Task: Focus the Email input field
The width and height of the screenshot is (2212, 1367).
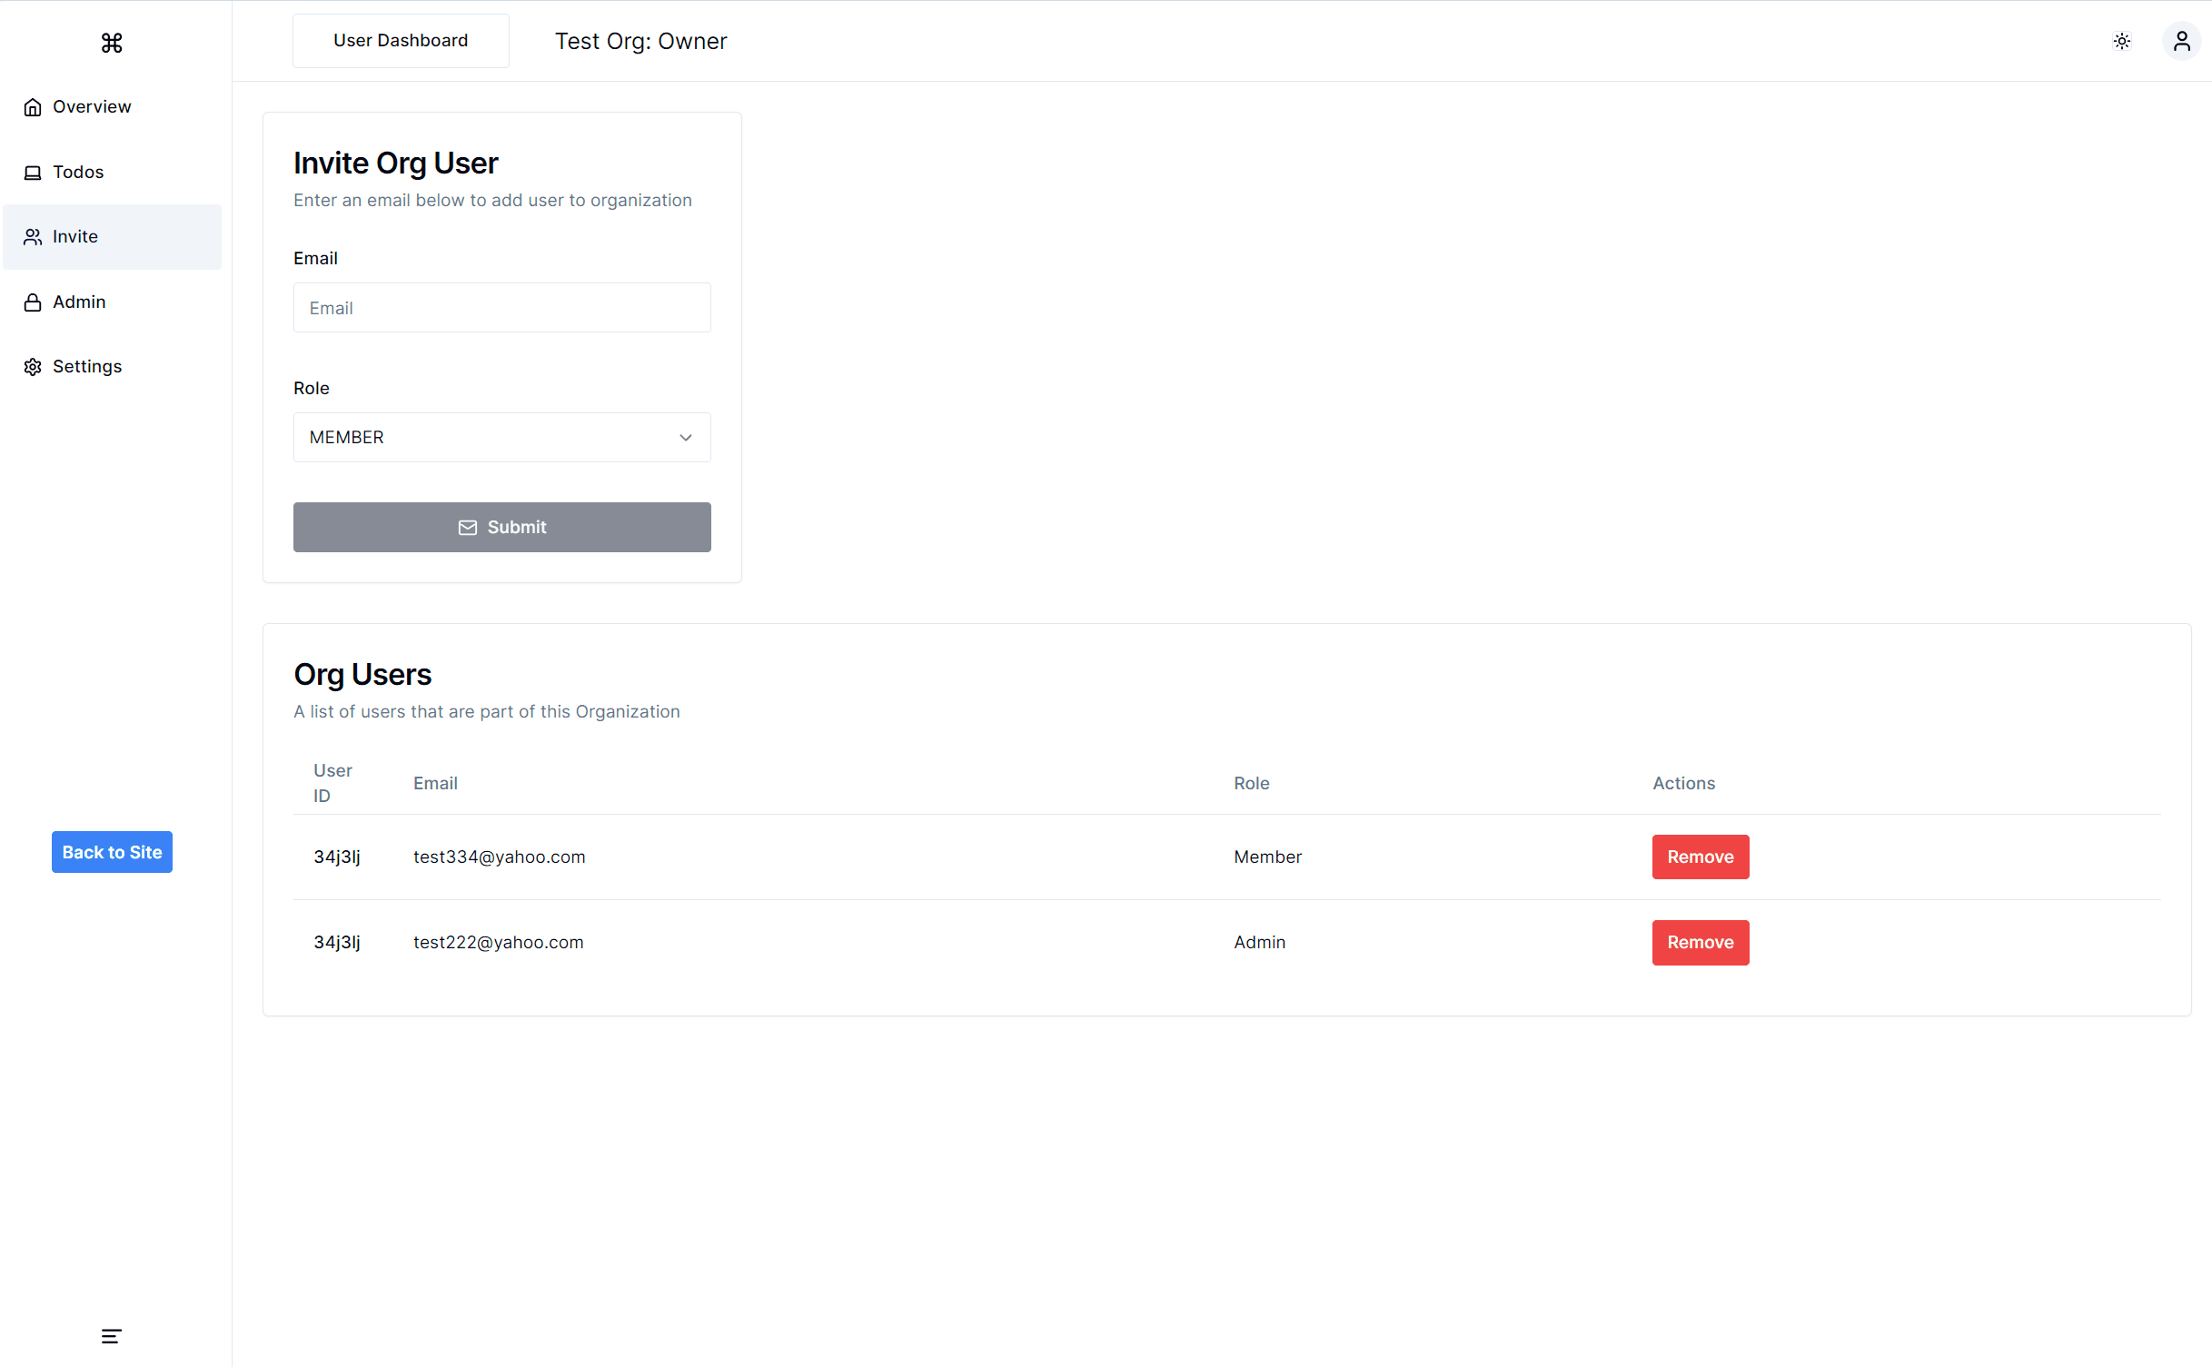Action: tap(501, 308)
